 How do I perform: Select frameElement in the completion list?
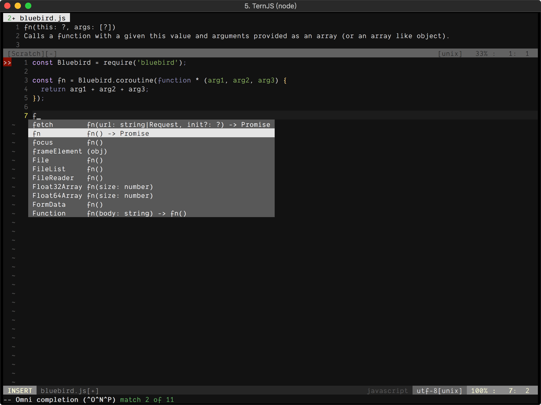[57, 151]
